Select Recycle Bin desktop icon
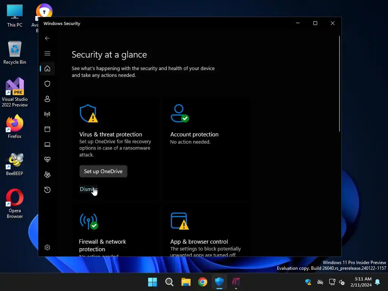 (15, 52)
